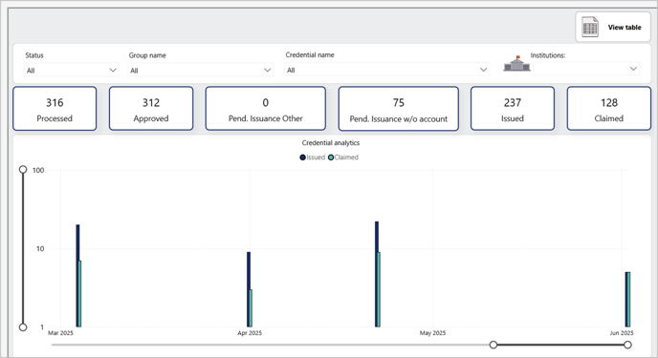Click the top handle of vertical zoom slider
The height and width of the screenshot is (358, 658).
click(23, 170)
